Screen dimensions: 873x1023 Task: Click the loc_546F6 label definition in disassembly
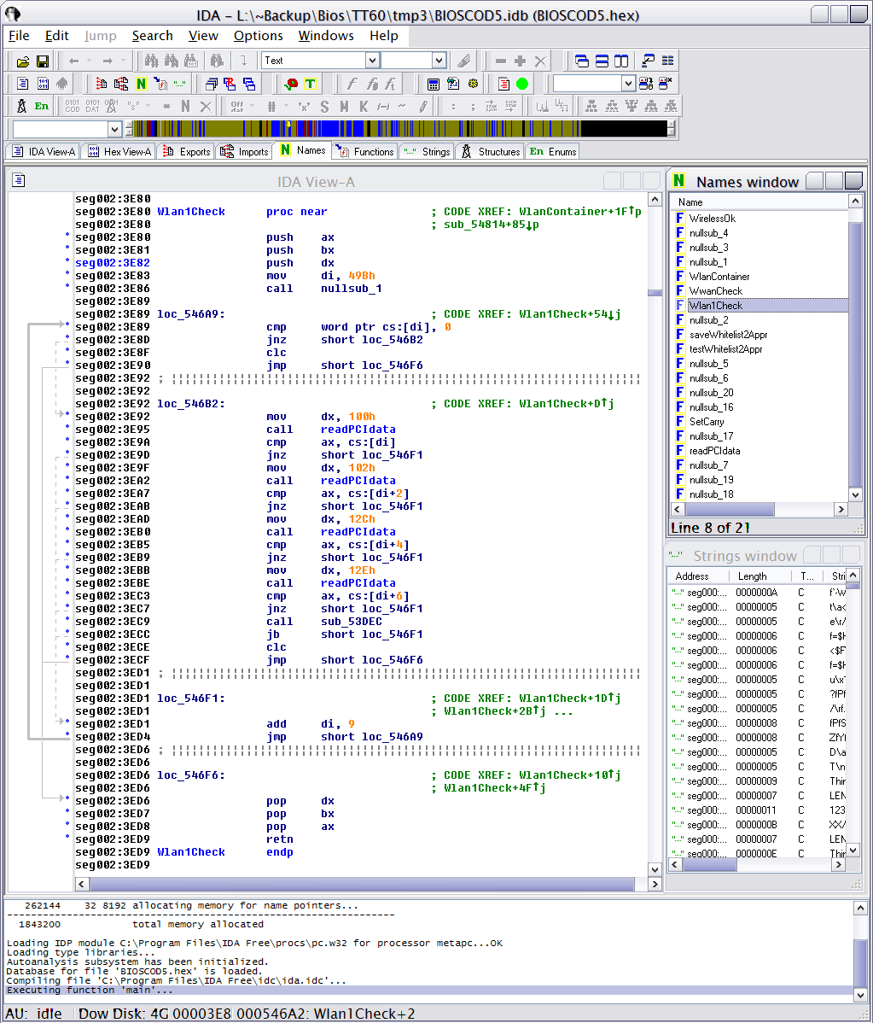point(191,775)
